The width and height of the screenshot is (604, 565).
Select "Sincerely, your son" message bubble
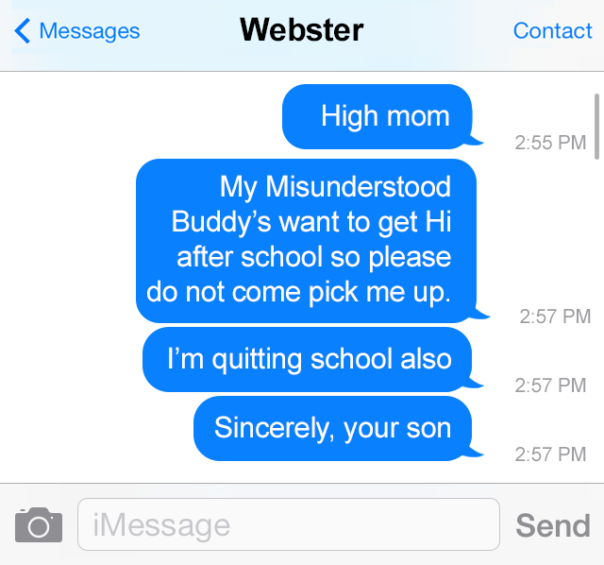334,428
